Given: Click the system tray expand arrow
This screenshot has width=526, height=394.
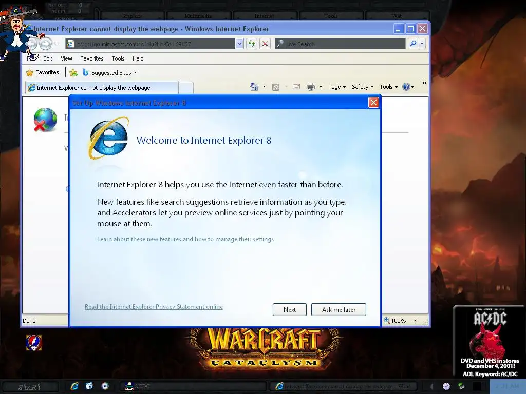Looking at the screenshot, I should tap(431, 387).
